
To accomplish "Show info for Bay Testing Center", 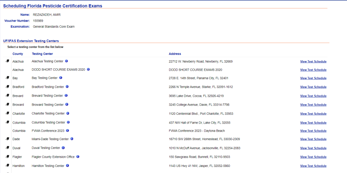I will [61, 78].
